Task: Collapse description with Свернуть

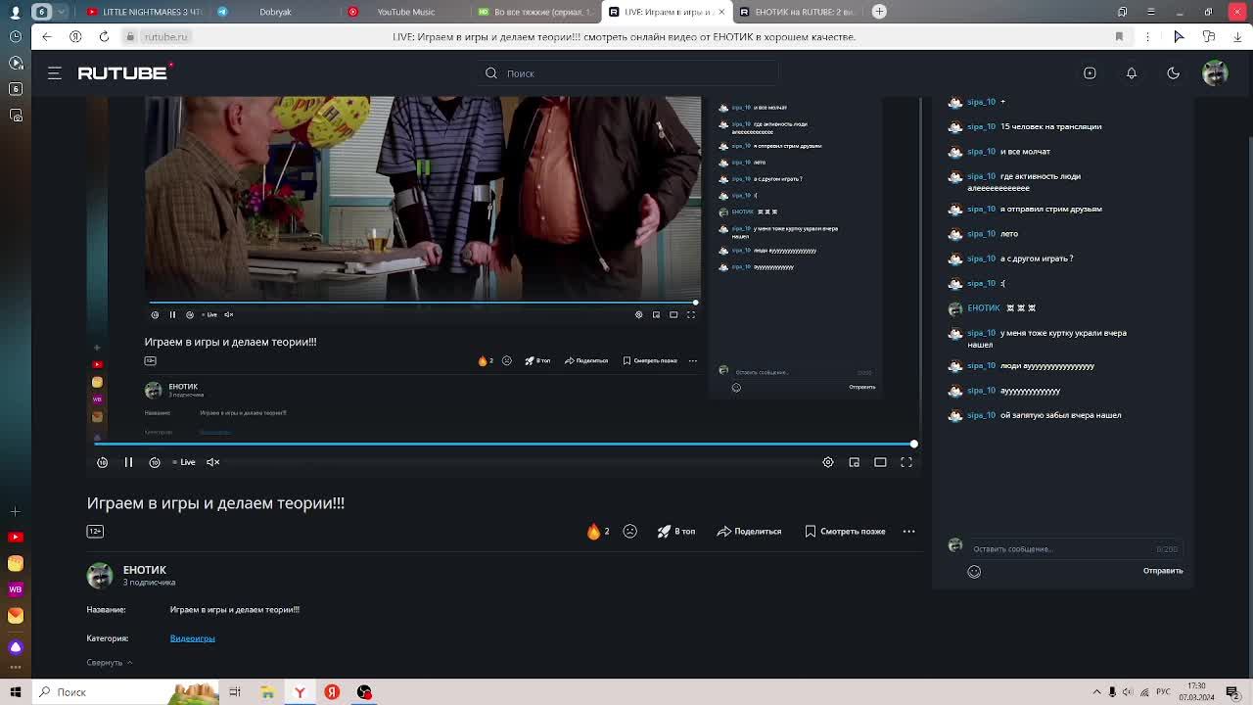Action: point(109,663)
